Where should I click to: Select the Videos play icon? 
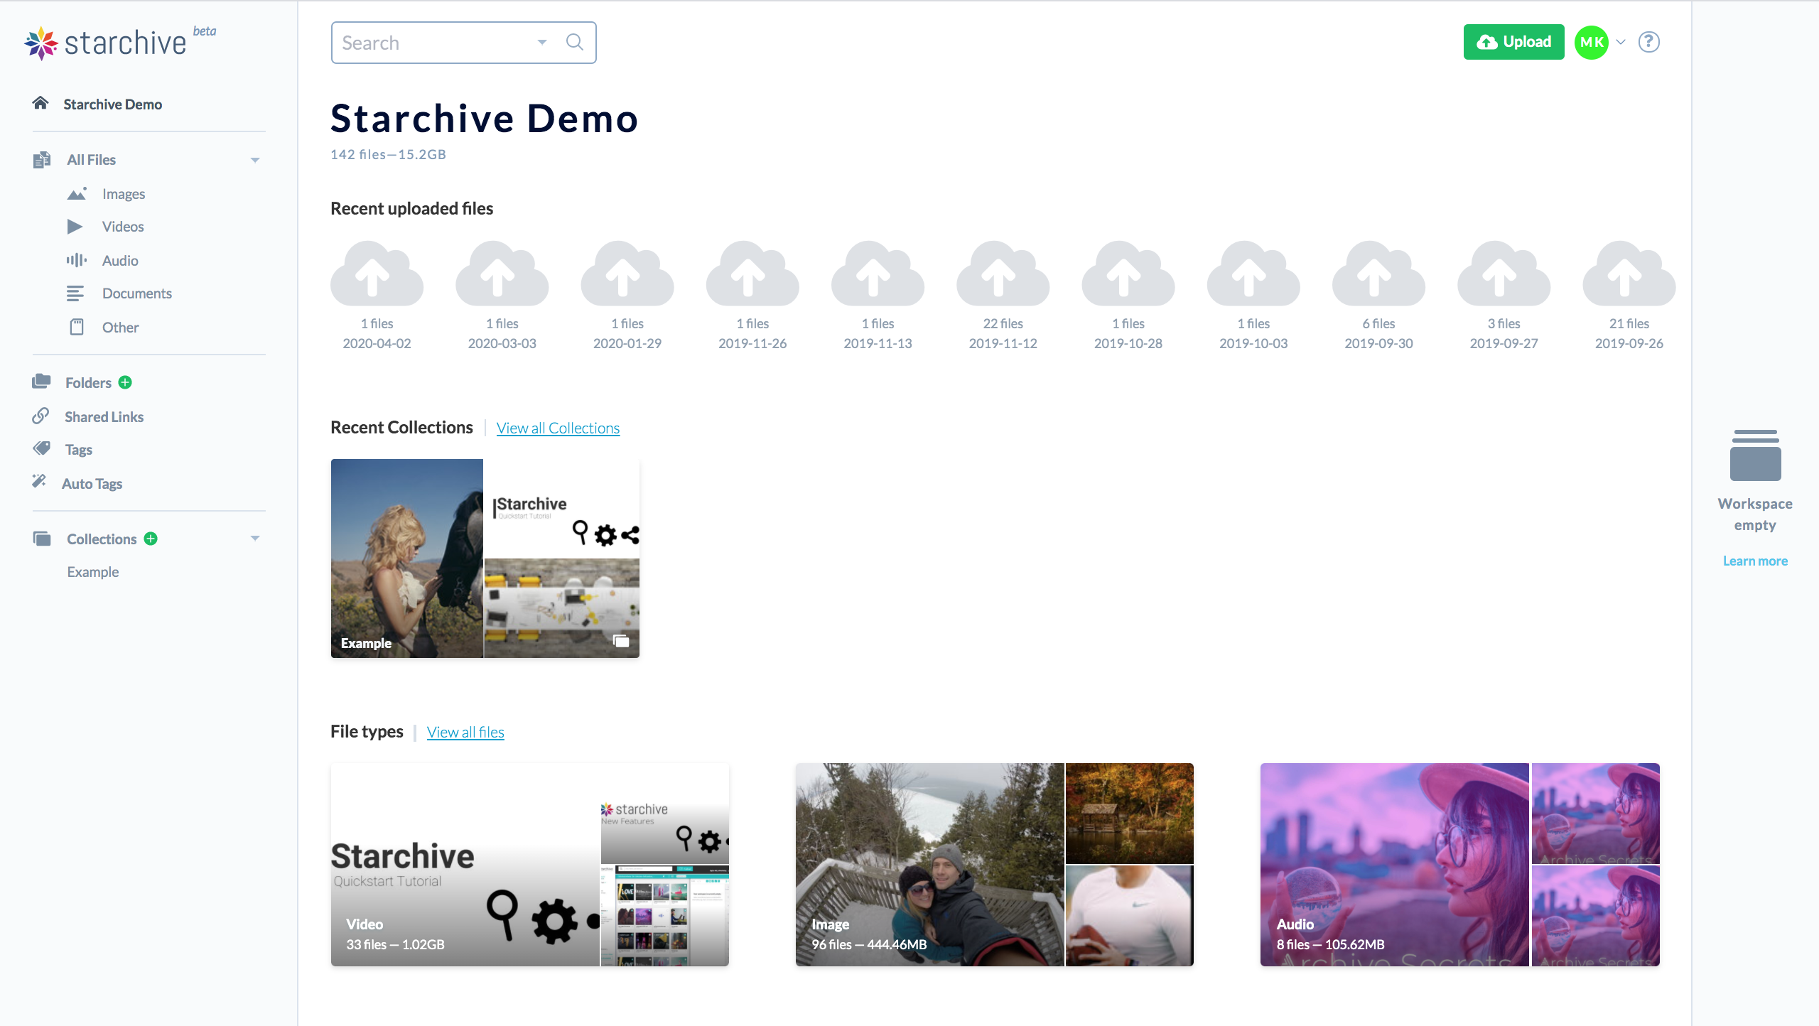click(x=76, y=226)
